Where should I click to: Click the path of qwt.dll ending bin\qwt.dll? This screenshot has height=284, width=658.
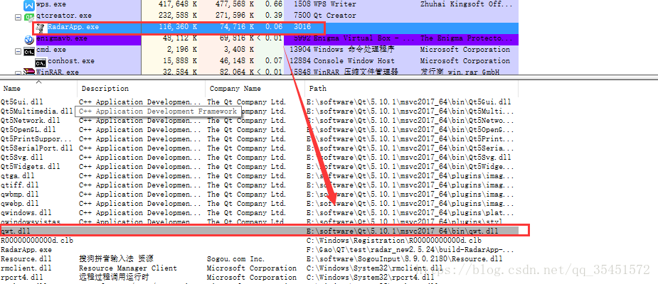pos(403,231)
